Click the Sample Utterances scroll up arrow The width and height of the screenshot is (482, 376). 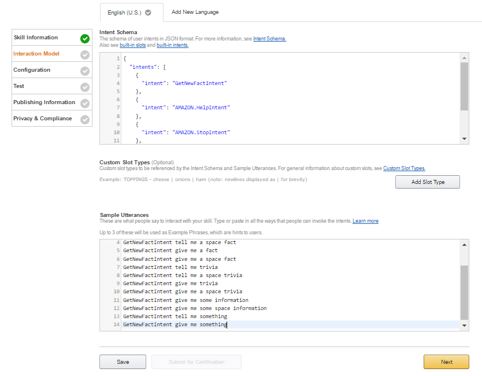(x=464, y=245)
